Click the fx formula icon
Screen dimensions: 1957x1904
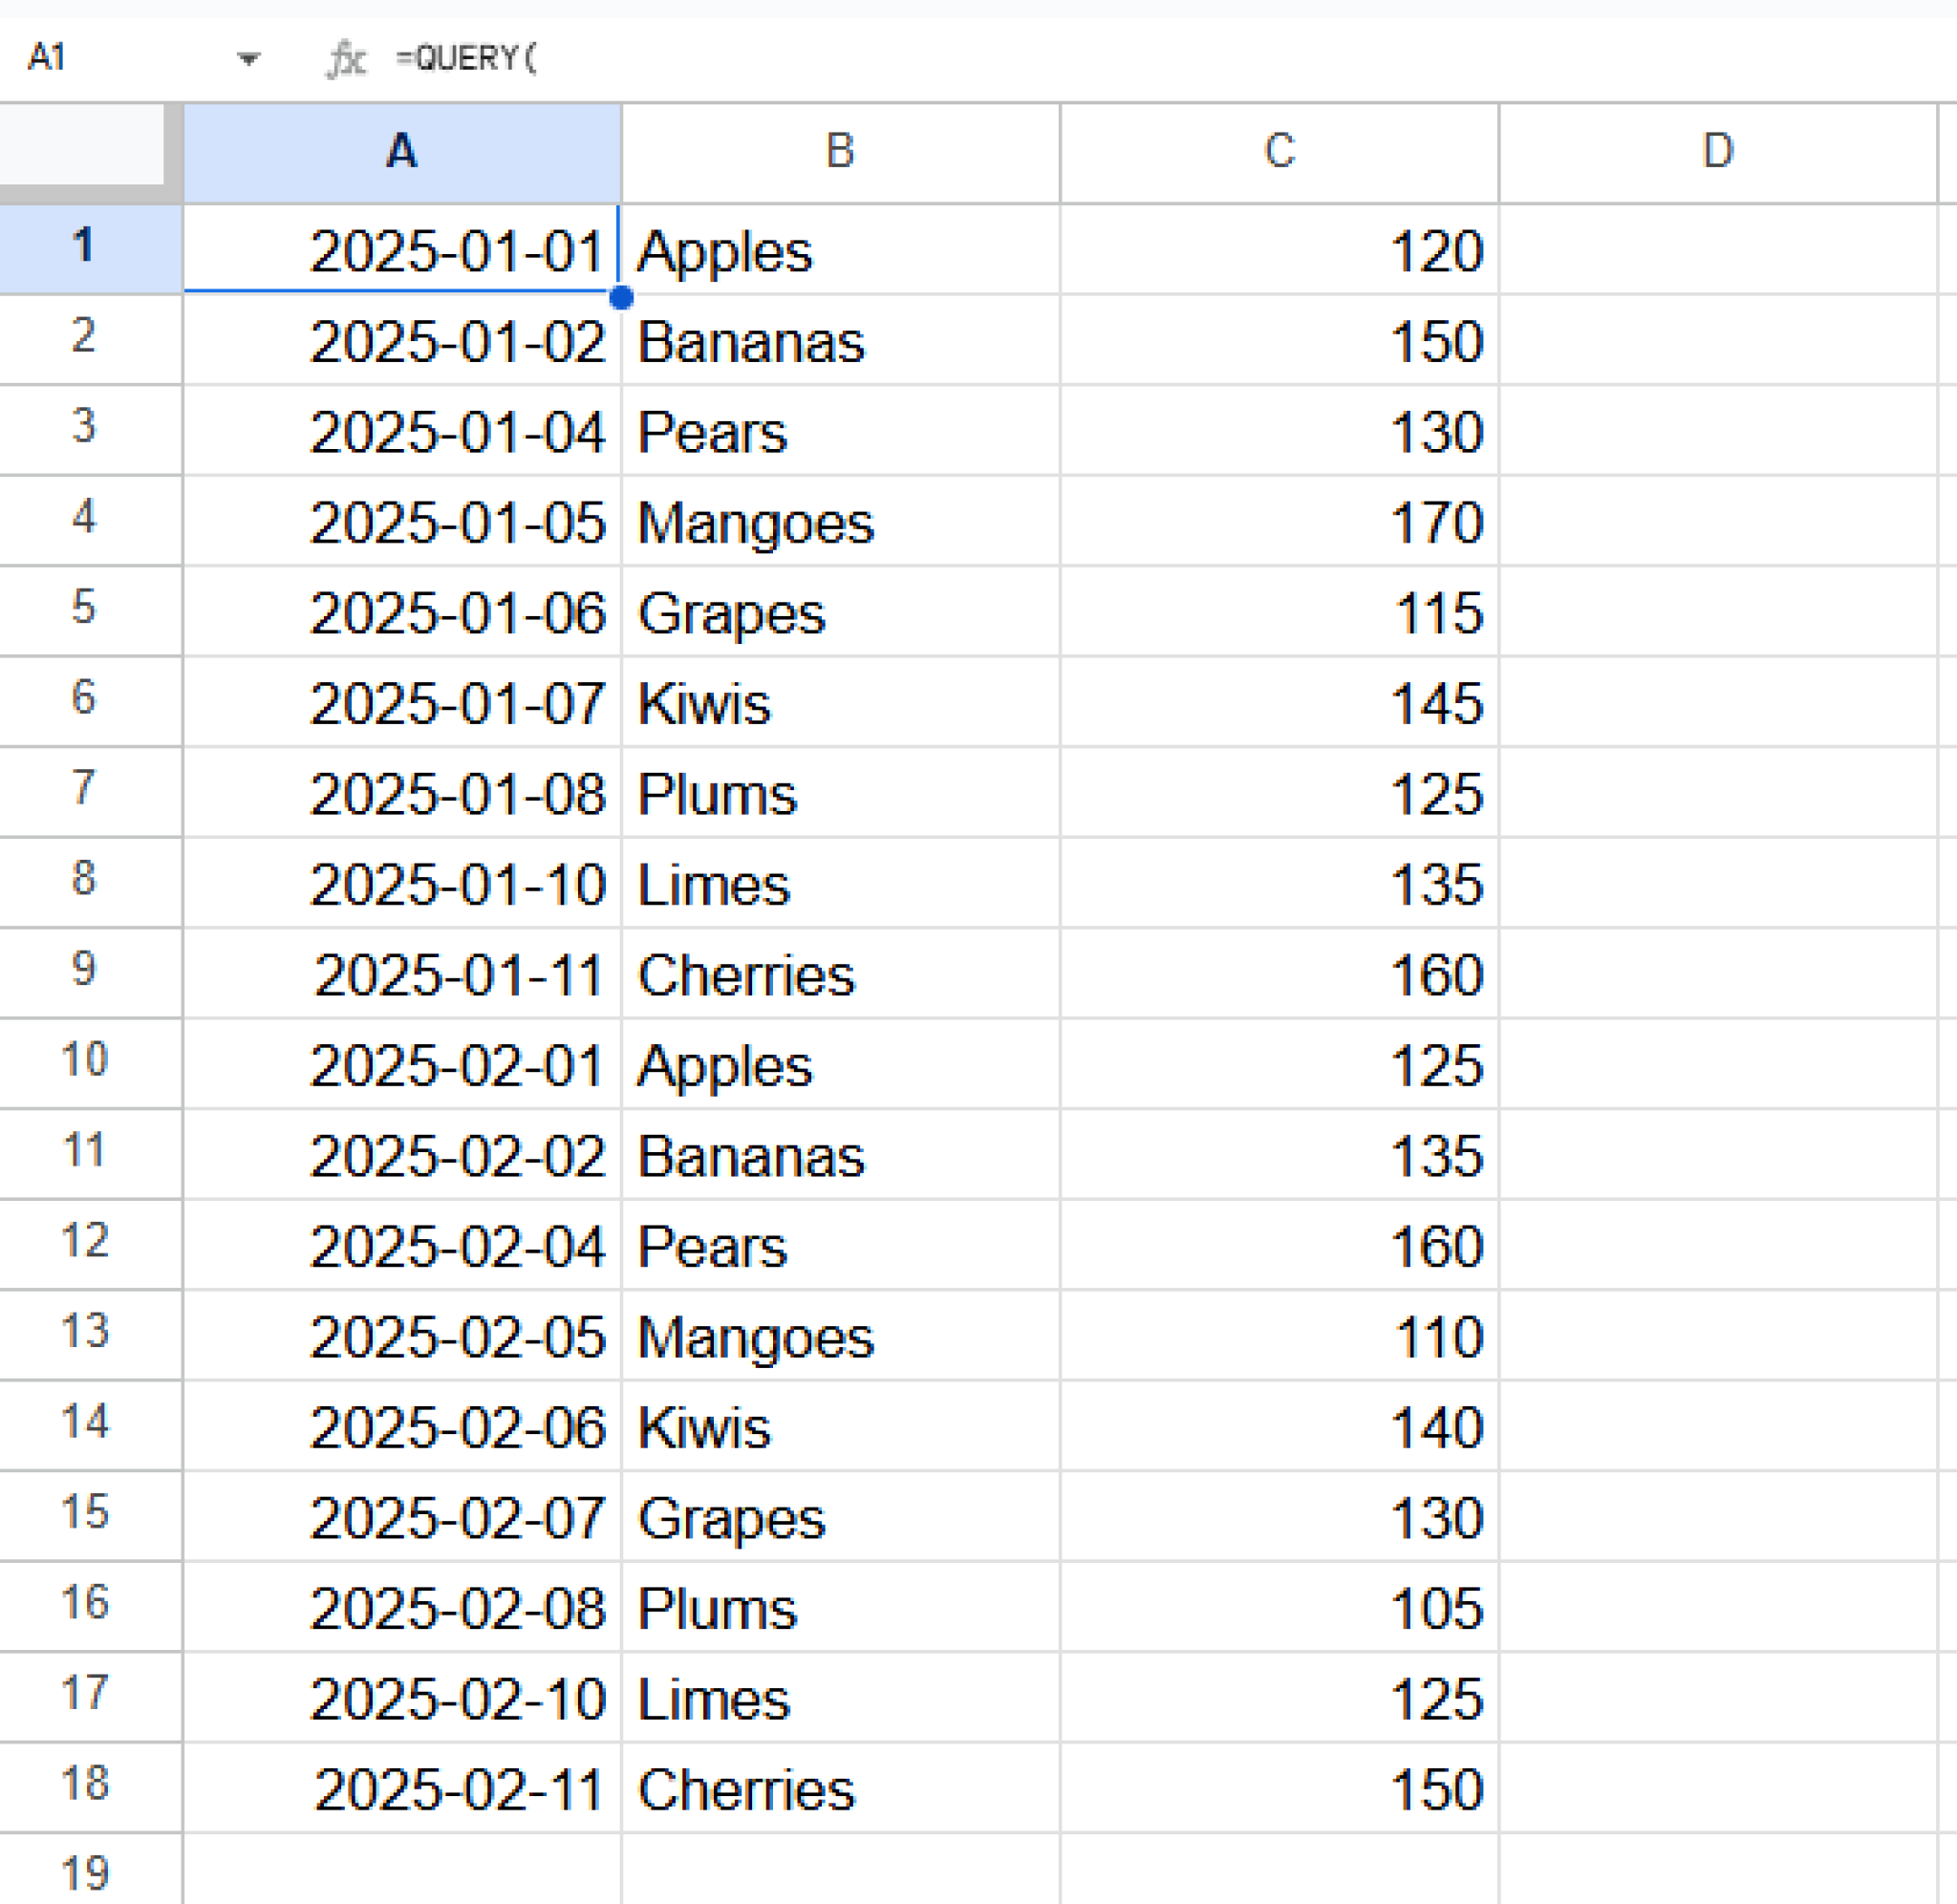click(348, 57)
